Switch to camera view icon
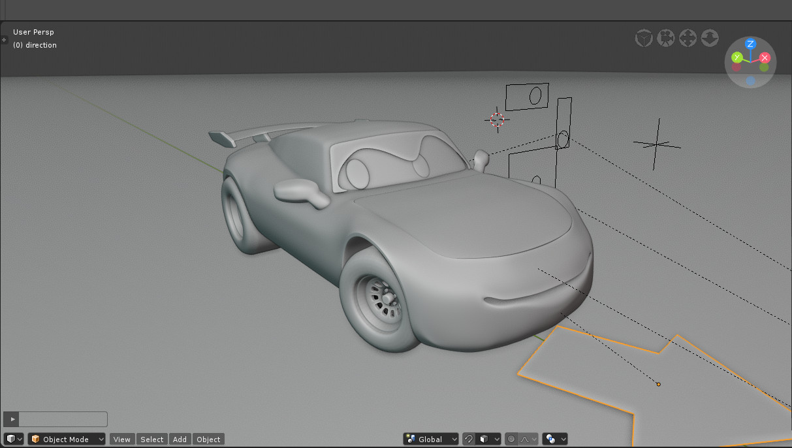This screenshot has height=448, width=792. pos(666,39)
